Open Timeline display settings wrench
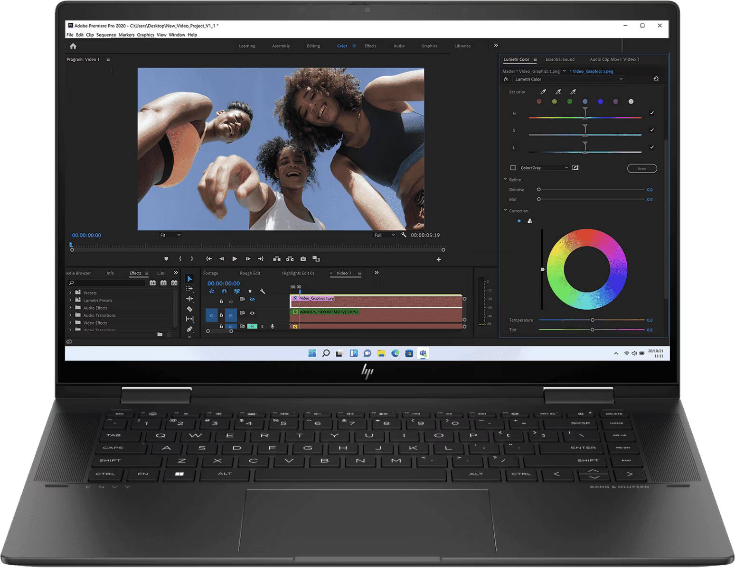 [263, 291]
